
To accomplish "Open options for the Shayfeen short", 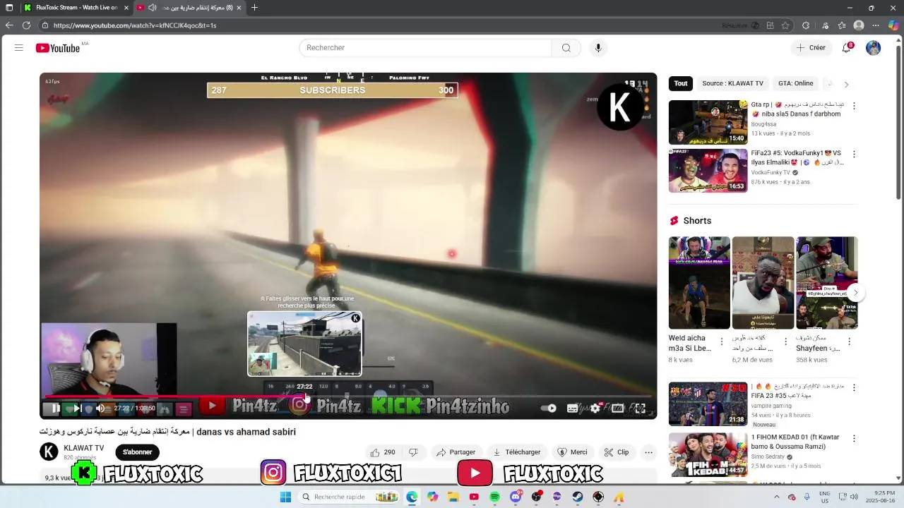I will (849, 341).
